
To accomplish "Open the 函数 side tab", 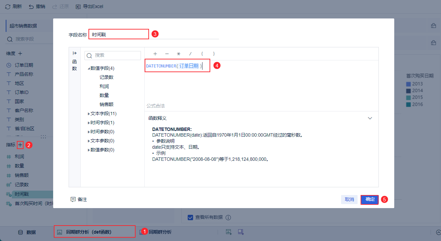I will click(x=75, y=65).
